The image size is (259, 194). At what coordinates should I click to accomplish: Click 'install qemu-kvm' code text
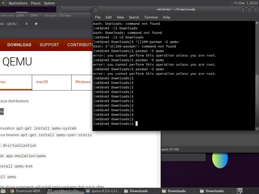click(16, 166)
